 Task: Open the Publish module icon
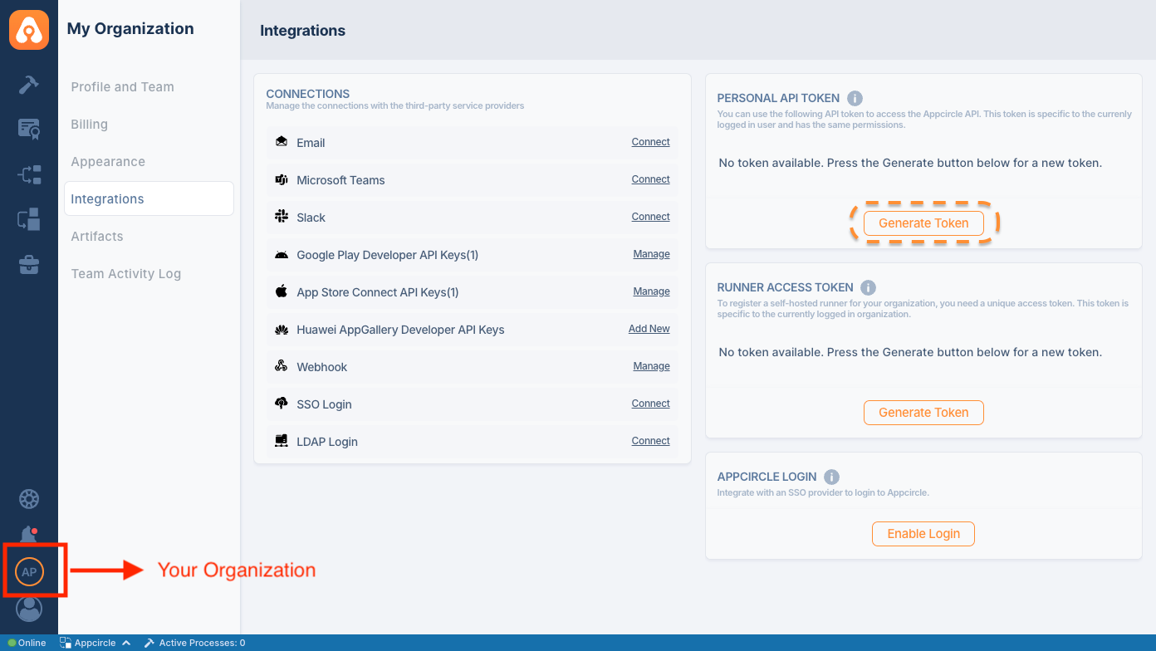[29, 220]
